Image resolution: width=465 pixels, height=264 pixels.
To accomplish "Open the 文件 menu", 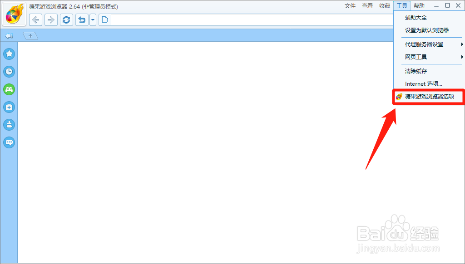I will [350, 6].
